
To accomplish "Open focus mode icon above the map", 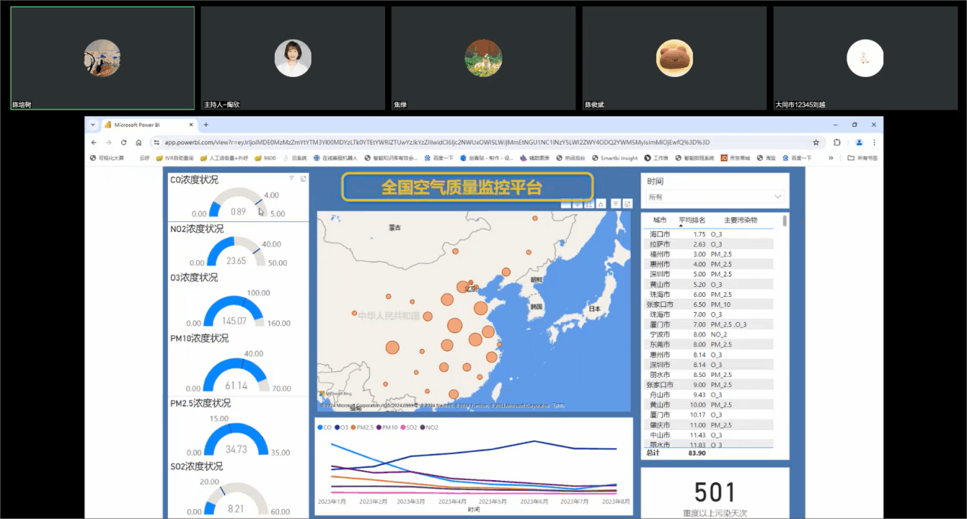I will click(x=627, y=204).
